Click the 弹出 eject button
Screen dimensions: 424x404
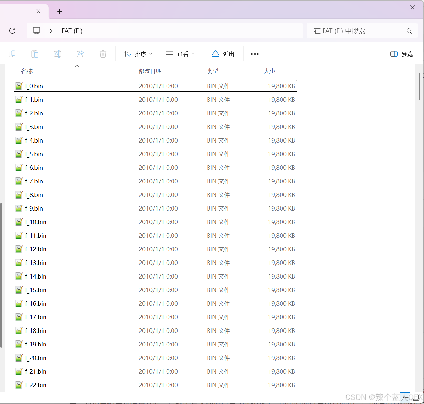[223, 54]
